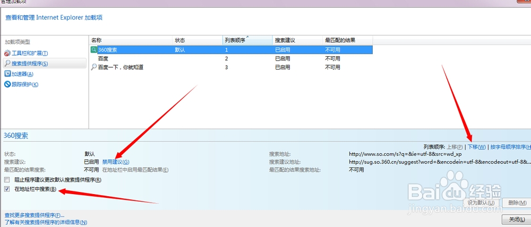Sort by 名称 column header
This screenshot has height=227, width=531.
pyautogui.click(x=131, y=40)
